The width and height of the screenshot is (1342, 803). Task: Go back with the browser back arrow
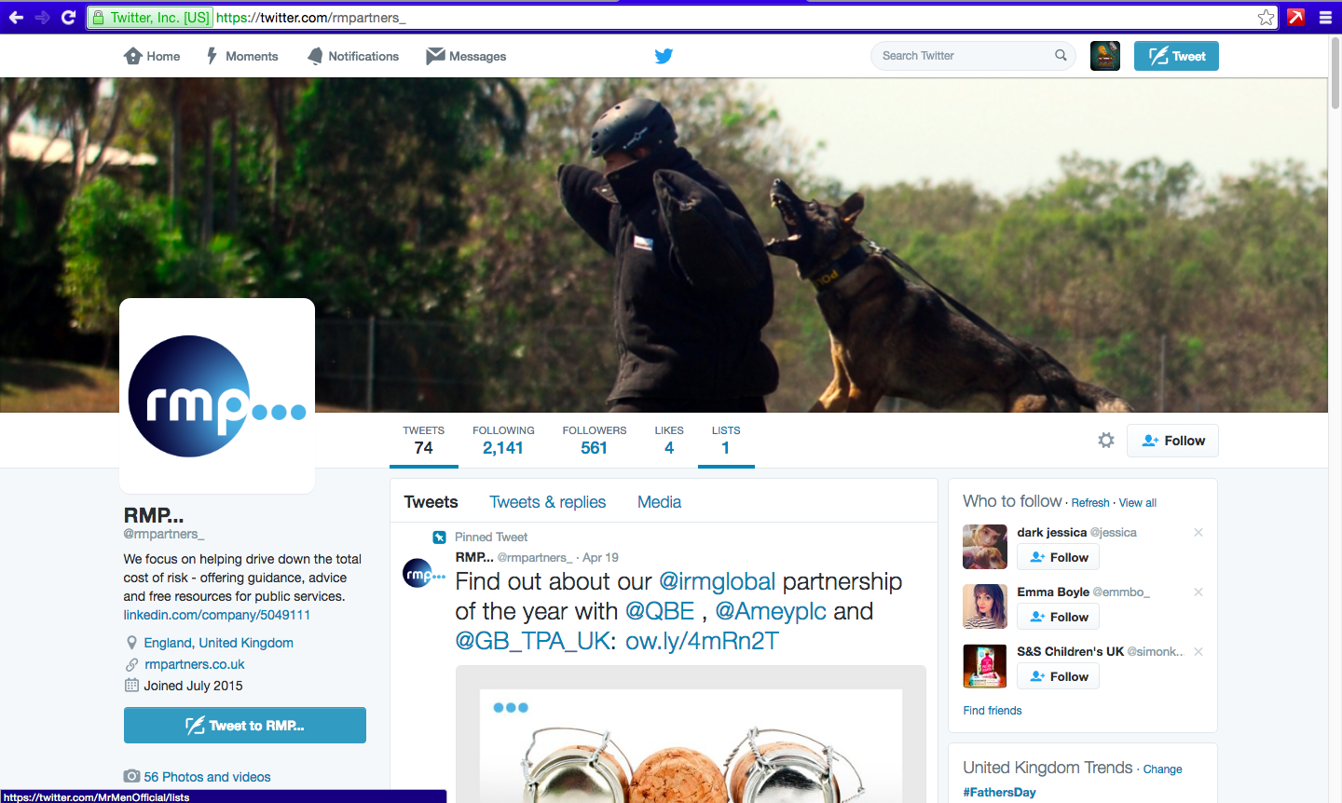click(16, 17)
